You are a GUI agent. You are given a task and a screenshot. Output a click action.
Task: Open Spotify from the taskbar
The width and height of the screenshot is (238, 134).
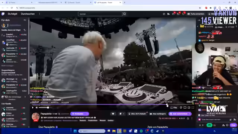(141, 131)
